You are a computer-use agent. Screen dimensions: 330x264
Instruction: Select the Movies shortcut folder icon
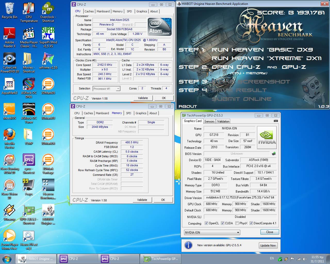coord(29,63)
